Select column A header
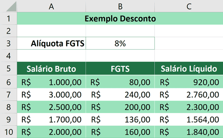Viewport: 223px width, 138px height. 51,6
